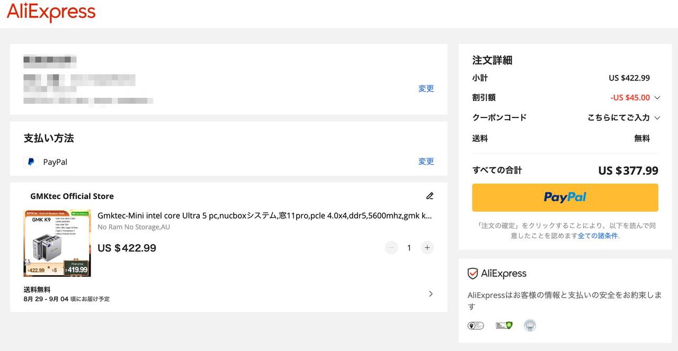
Task: Click the GMK K9 product thumbnail
Action: [57, 243]
